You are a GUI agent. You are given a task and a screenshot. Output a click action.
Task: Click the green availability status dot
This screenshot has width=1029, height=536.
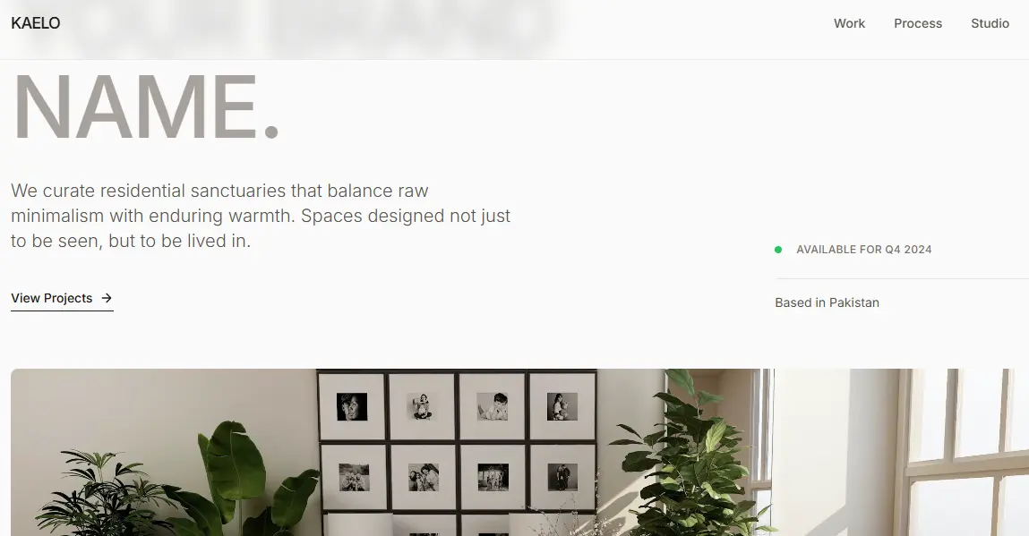click(778, 250)
